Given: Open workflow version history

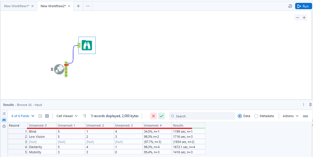Looking at the screenshot, I should click(291, 6).
